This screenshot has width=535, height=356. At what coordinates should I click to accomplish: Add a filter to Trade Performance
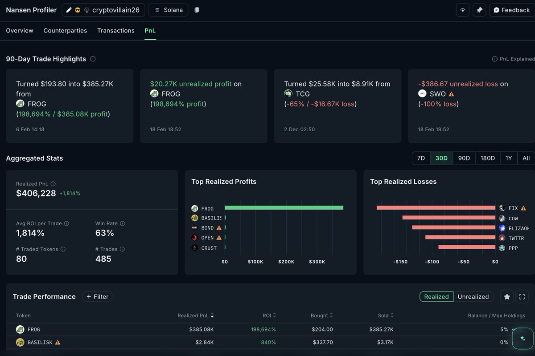coord(97,296)
